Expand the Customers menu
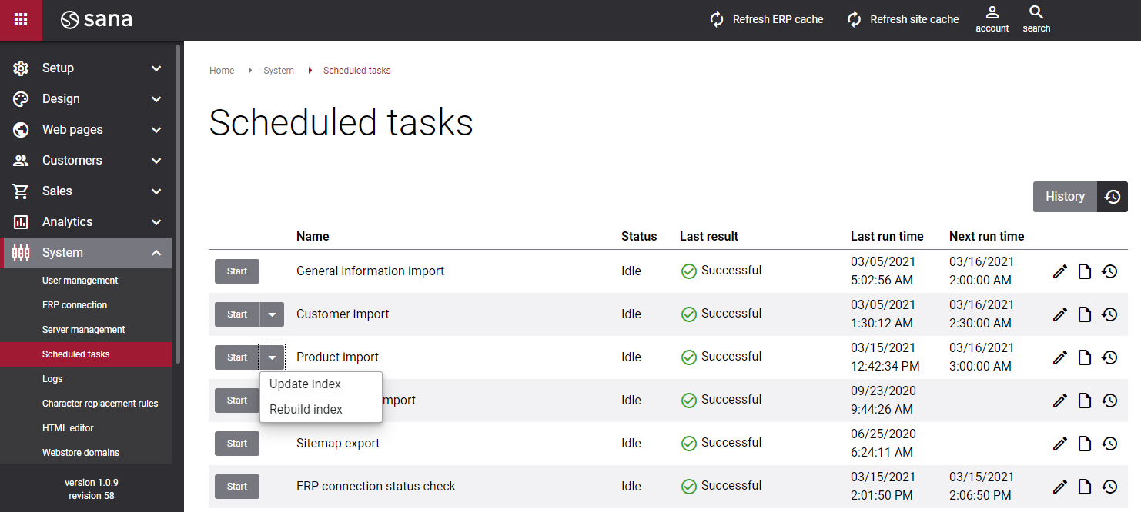This screenshot has height=512, width=1141. click(87, 161)
